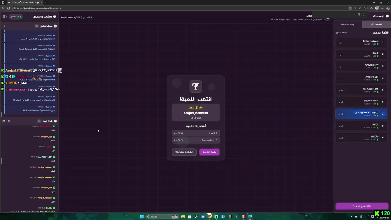Bookmark this page with star icon

click(365, 8)
